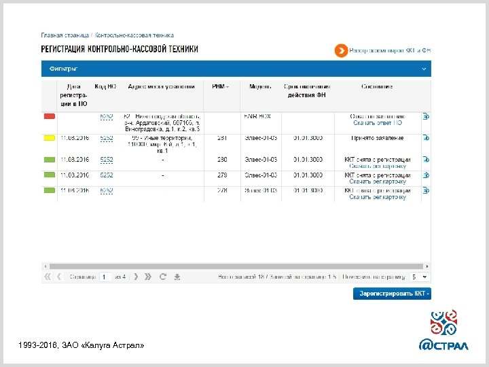Click Код НО column header
489x367 pixels.
pos(105,86)
